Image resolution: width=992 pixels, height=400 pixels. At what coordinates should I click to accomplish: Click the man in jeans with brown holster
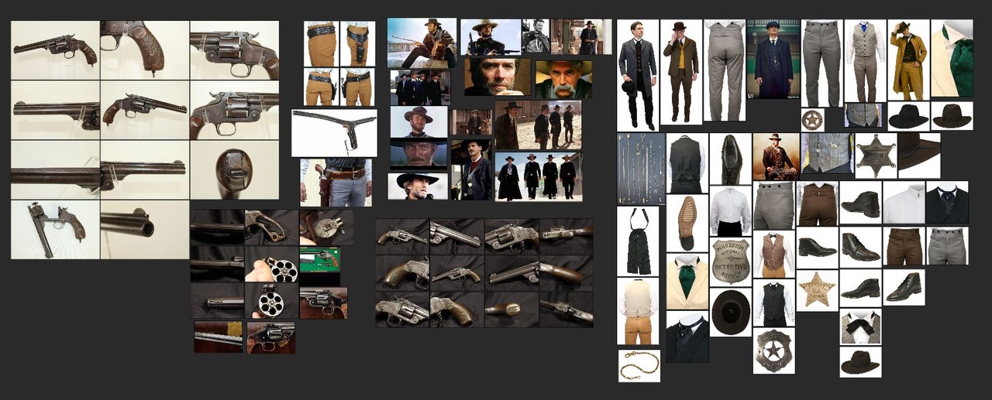(x=336, y=182)
